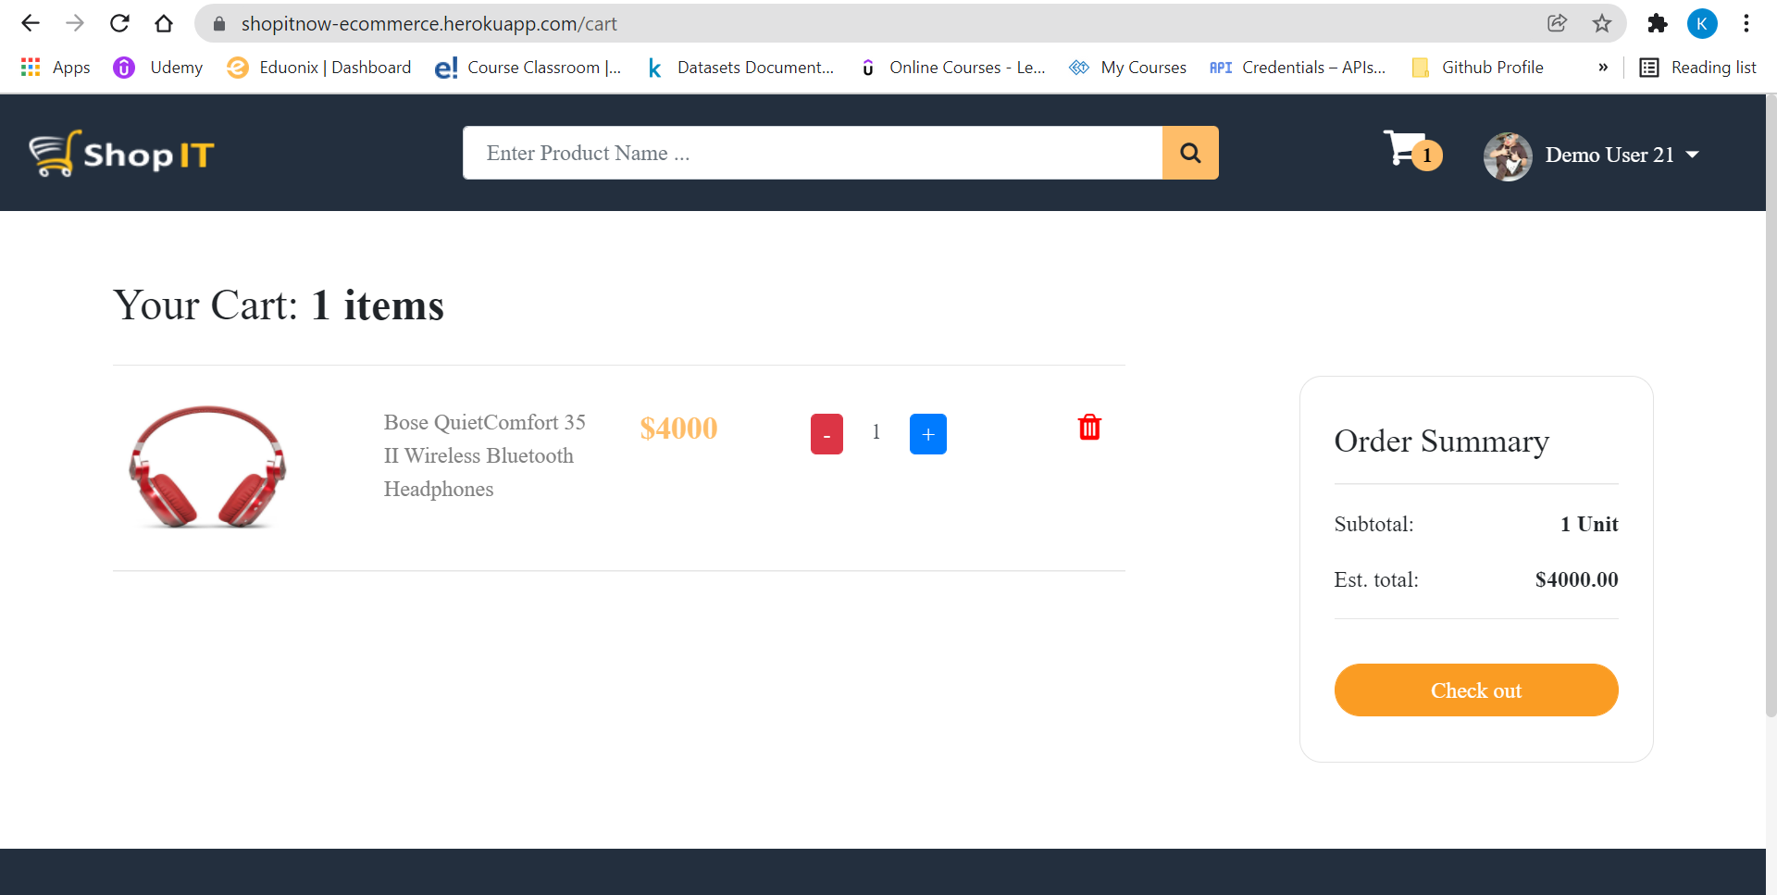This screenshot has width=1777, height=895.
Task: Click the ShopIT logo
Action: click(x=121, y=153)
